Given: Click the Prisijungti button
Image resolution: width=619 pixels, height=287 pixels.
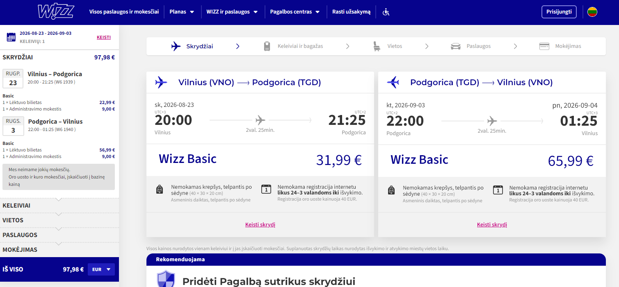Looking at the screenshot, I should pos(559,12).
